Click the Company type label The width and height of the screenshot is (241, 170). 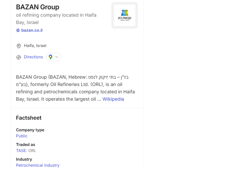point(30,130)
